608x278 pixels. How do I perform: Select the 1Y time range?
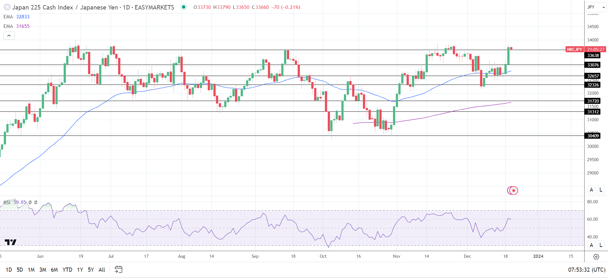[x=80, y=270]
